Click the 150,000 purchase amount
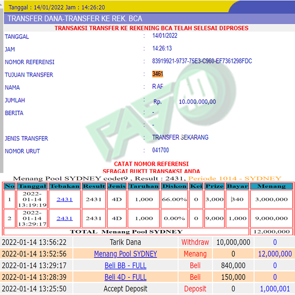The height and width of the screenshot is (295, 295). pyautogui.click(x=233, y=277)
